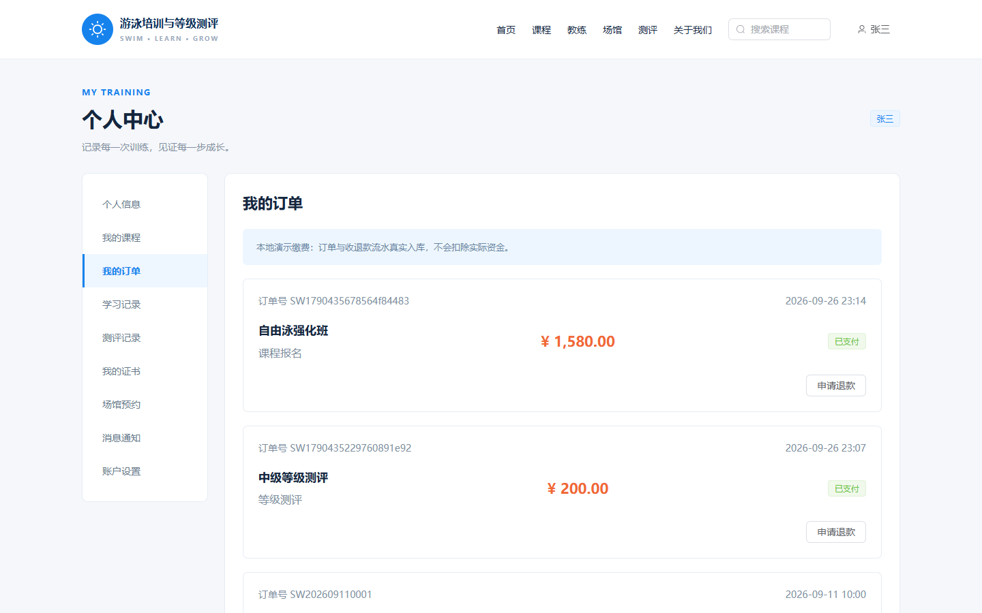Switch to 我的课程 sidebar item
982x613 pixels.
145,238
